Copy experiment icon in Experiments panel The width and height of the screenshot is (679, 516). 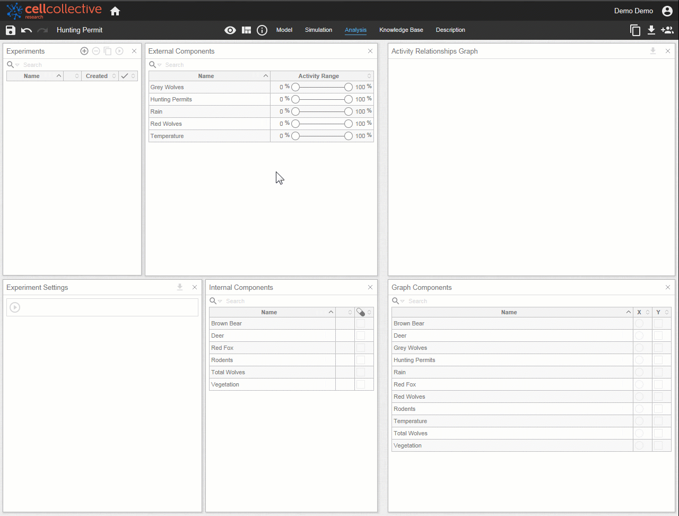click(x=108, y=51)
